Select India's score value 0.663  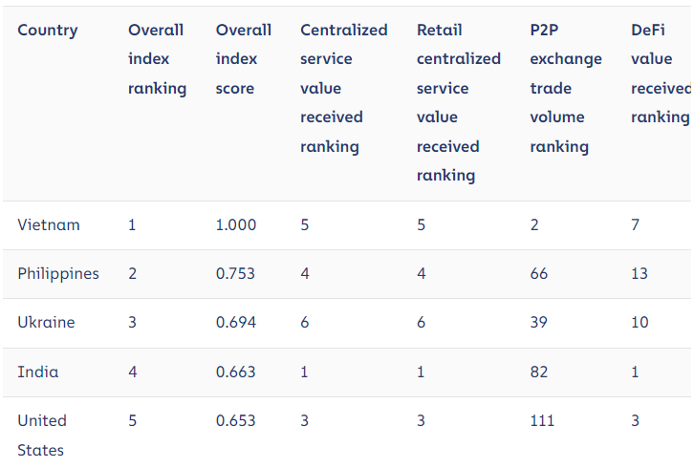pyautogui.click(x=236, y=372)
